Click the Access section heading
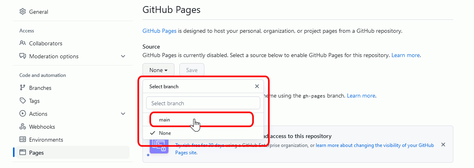Viewport: 474px width, 168px height. coord(27,30)
